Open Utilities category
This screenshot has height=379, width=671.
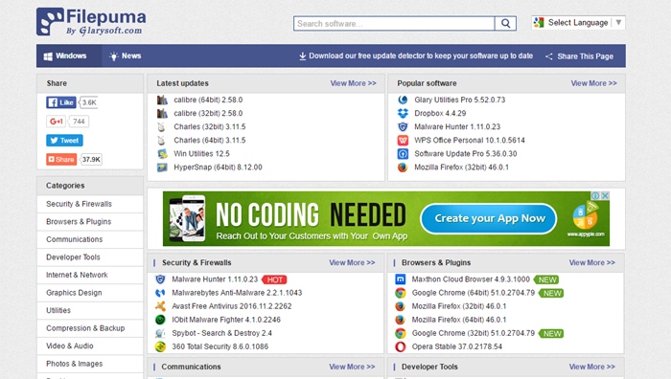[58, 310]
